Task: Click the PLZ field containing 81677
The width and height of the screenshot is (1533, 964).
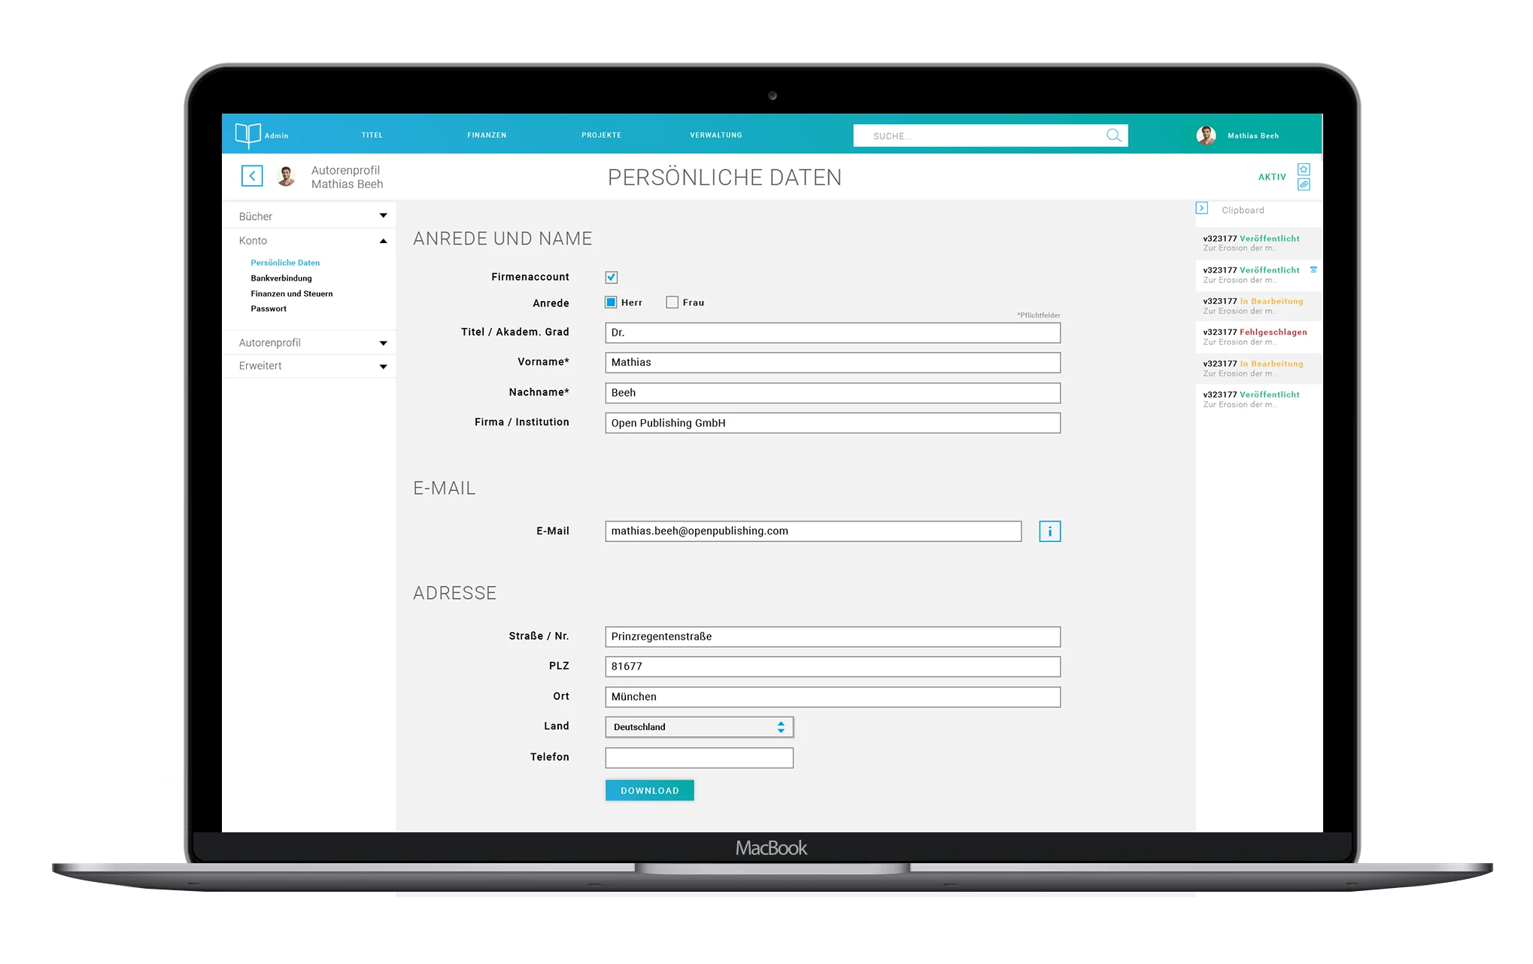Action: point(833,667)
